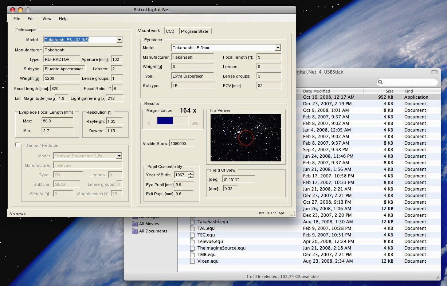Click the Magnification progress bar

coord(173,121)
